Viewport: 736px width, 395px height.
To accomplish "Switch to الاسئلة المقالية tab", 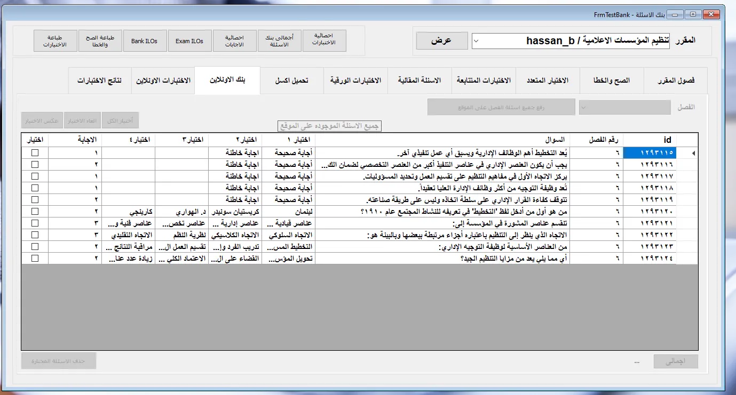I will tap(420, 81).
